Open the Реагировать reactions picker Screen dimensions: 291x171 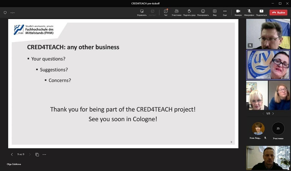pyautogui.click(x=203, y=12)
